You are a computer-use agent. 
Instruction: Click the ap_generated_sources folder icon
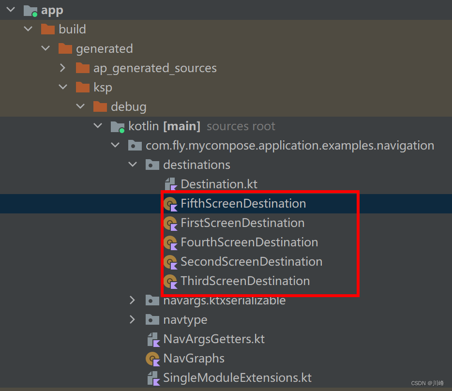pos(83,68)
